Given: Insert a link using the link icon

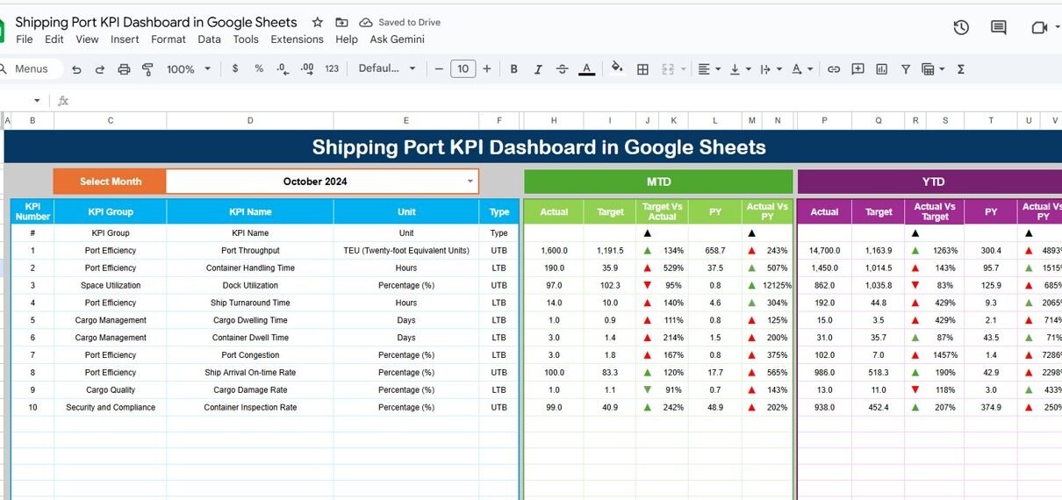Looking at the screenshot, I should (x=834, y=69).
